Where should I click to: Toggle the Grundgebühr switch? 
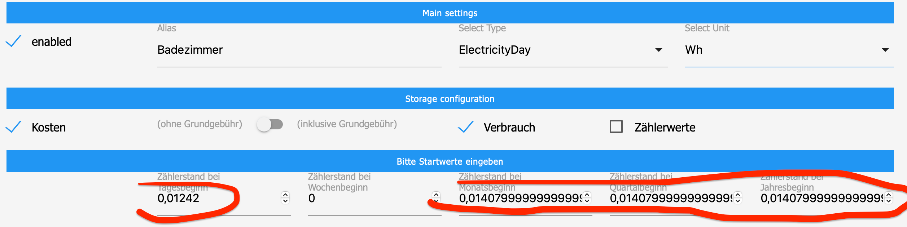(x=270, y=125)
